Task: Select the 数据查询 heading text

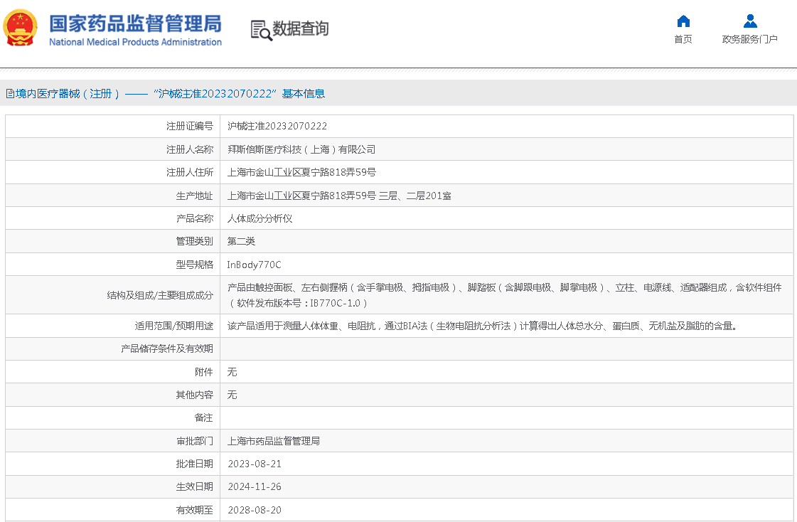Action: point(301,29)
